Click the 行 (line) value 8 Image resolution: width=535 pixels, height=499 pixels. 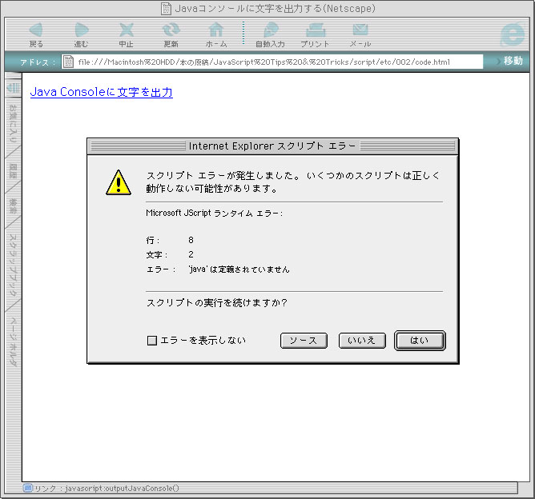point(191,240)
